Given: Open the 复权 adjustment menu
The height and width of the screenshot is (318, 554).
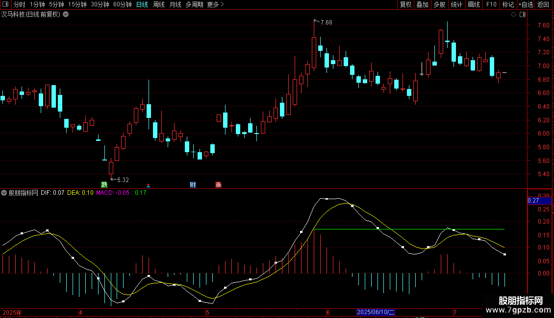Looking at the screenshot, I should (x=405, y=4).
